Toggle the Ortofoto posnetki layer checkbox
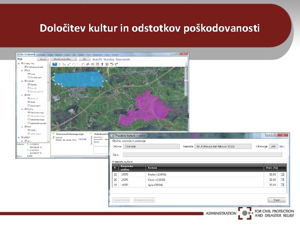 (x=25, y=67)
